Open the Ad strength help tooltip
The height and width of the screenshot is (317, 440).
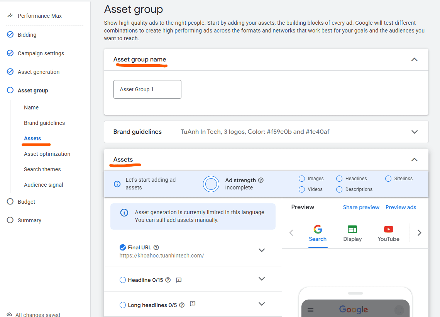tap(261, 180)
